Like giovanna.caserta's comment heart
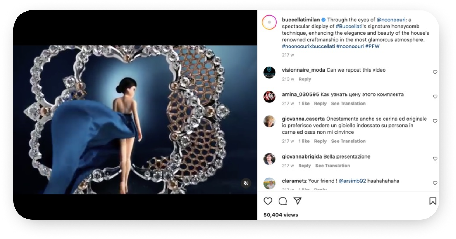The width and height of the screenshot is (456, 239). pos(435,121)
